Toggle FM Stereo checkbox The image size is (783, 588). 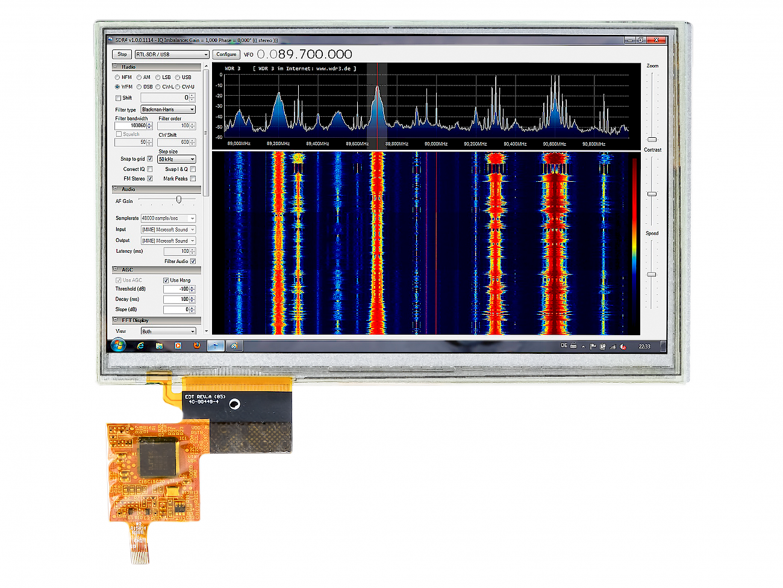point(150,179)
